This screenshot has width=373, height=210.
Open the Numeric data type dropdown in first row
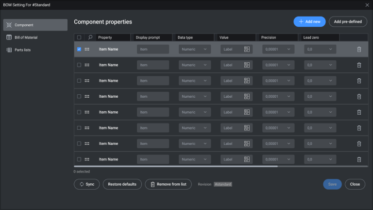pos(195,49)
